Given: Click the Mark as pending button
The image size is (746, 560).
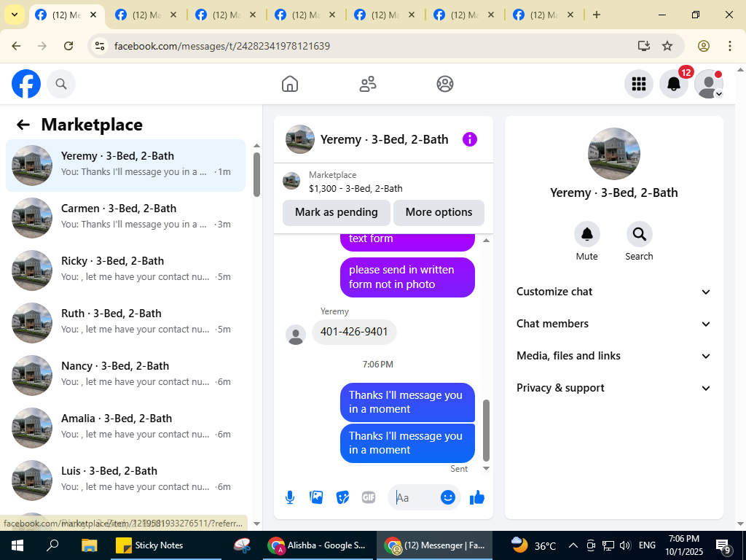Looking at the screenshot, I should click(337, 212).
